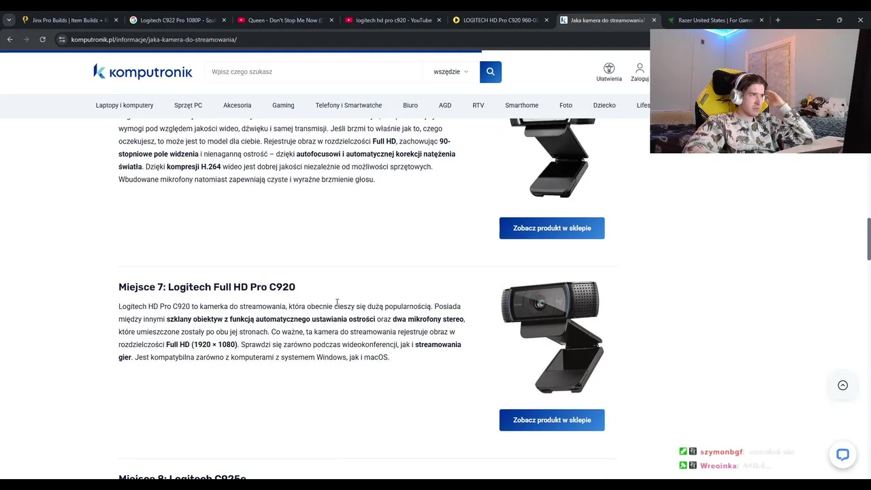Go forward with the browser forward arrow
871x490 pixels.
pyautogui.click(x=26, y=39)
